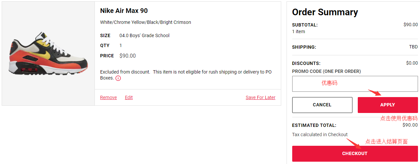The height and width of the screenshot is (164, 420).
Task: Apply the promo code with APPLY
Action: [x=387, y=105]
